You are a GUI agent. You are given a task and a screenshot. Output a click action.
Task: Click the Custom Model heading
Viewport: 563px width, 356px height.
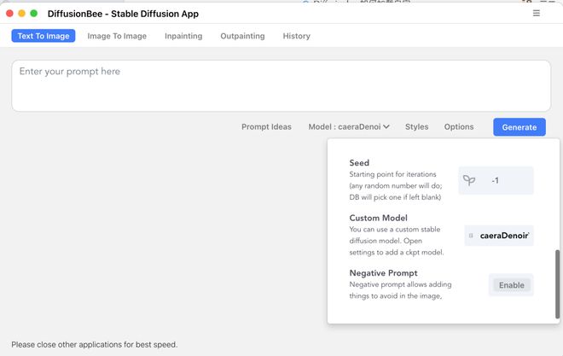pos(378,218)
